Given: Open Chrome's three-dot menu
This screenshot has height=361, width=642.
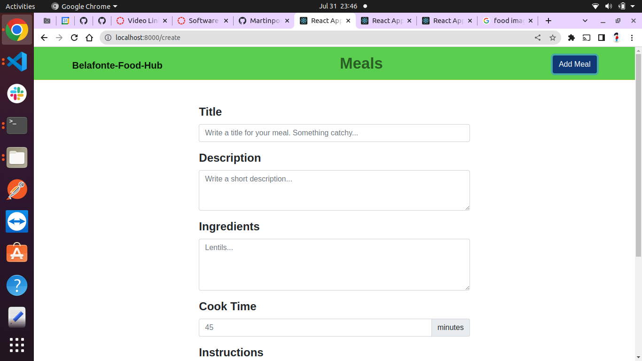Looking at the screenshot, I should (632, 38).
